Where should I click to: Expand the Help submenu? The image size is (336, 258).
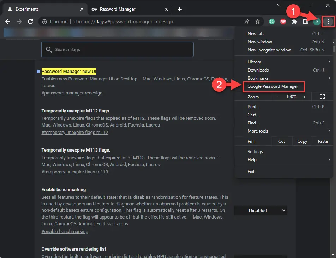point(284,160)
